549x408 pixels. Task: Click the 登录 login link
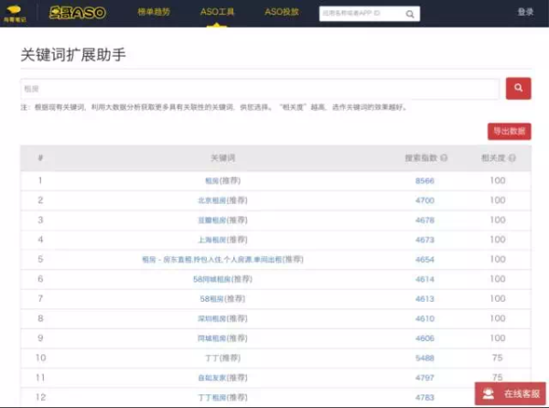coord(525,13)
